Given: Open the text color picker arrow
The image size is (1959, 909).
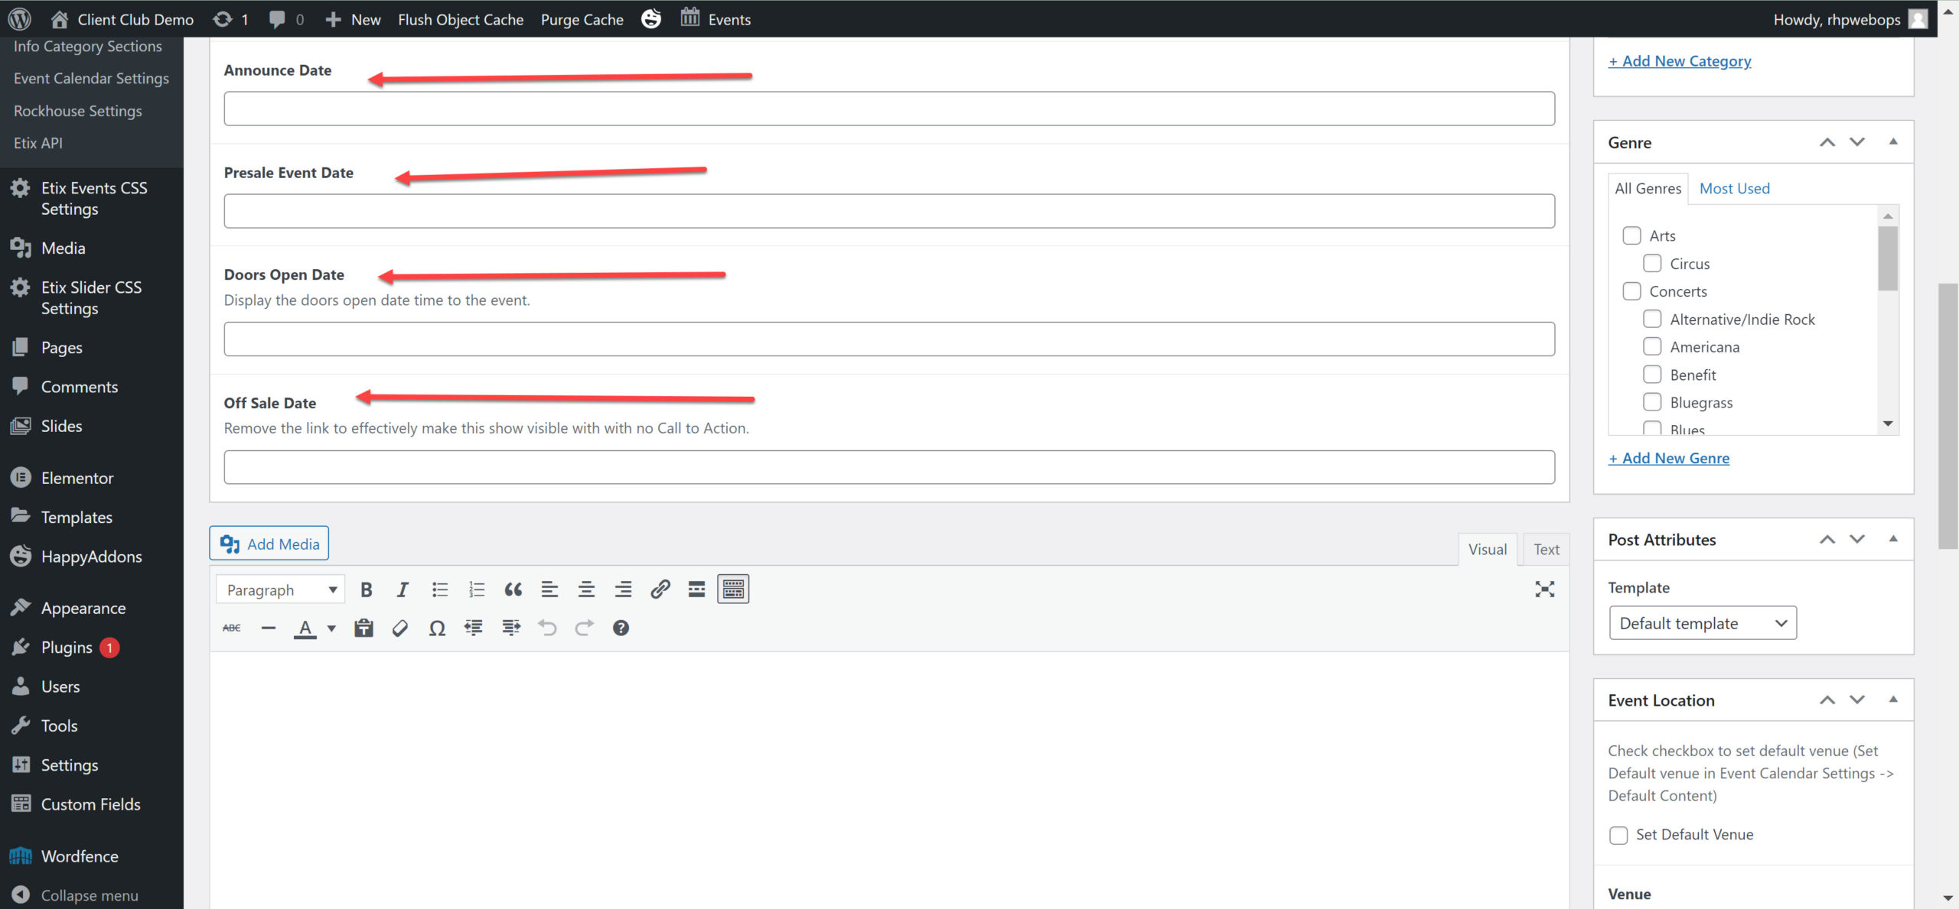Looking at the screenshot, I should pos(331,628).
